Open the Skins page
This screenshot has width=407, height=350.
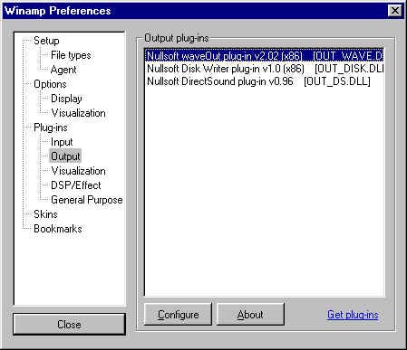pos(45,214)
